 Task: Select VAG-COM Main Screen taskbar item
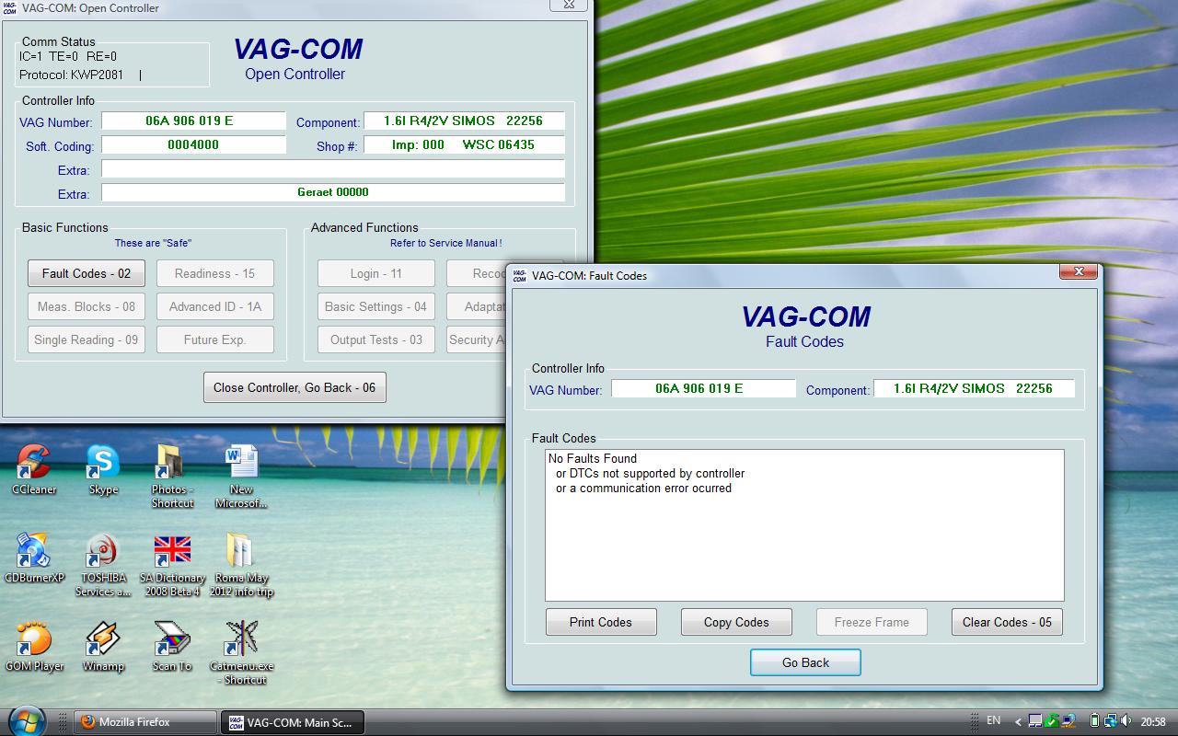tap(292, 722)
